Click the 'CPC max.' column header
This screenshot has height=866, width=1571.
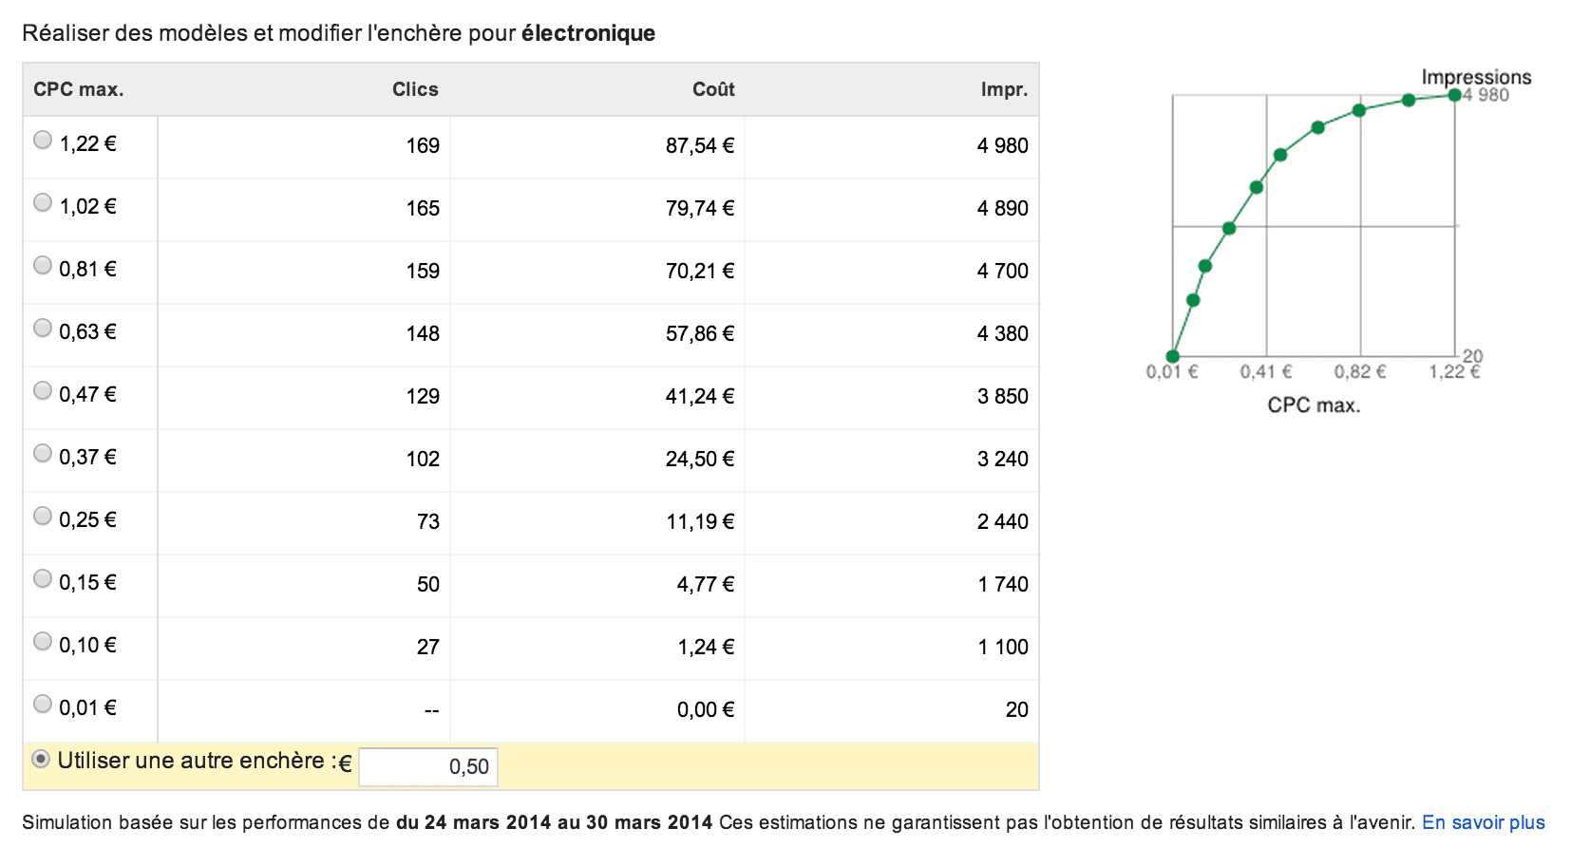[79, 89]
